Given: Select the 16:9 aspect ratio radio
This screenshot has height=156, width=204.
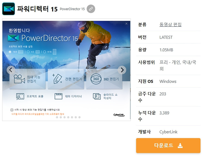Looking at the screenshot, I should 10,52.
